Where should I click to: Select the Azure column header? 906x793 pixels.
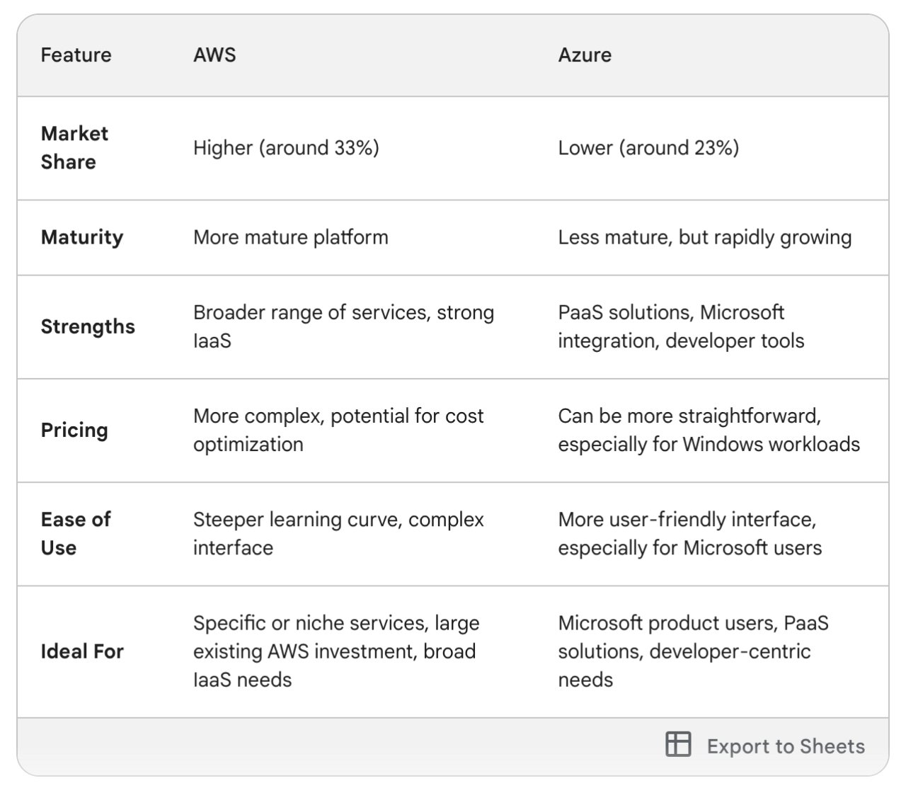click(585, 55)
